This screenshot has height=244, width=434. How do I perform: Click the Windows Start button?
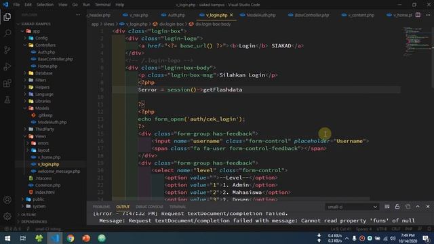(x=7, y=238)
